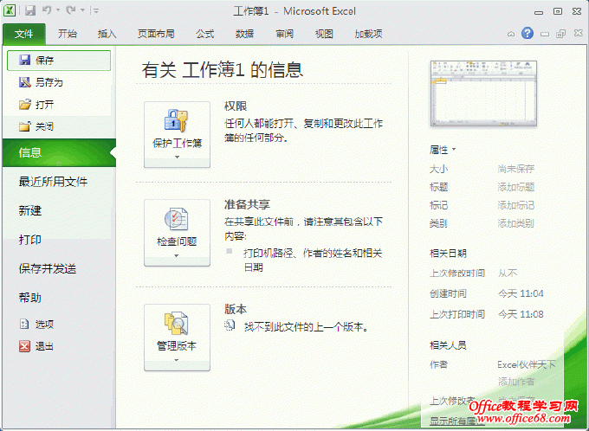The width and height of the screenshot is (589, 431).
Task: Click the 权限 section heading
Action: click(x=236, y=106)
